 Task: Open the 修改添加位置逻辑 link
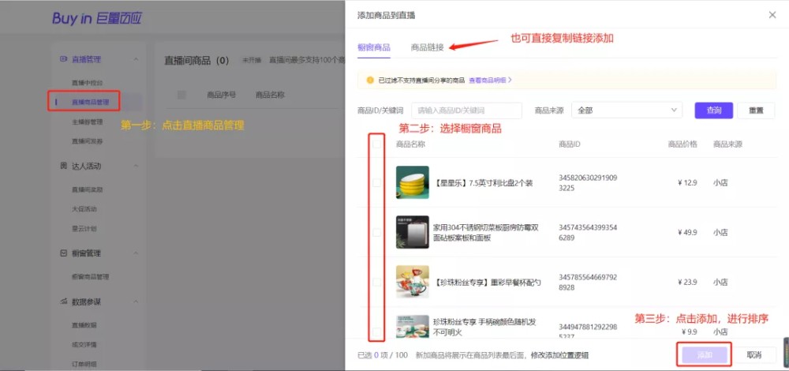pos(559,355)
